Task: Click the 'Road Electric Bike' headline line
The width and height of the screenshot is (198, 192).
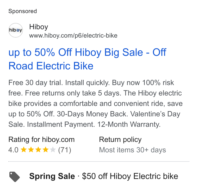Action: tap(51, 66)
